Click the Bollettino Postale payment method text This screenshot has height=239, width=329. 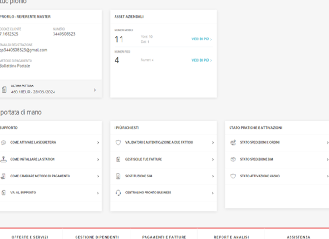[x=15, y=66]
